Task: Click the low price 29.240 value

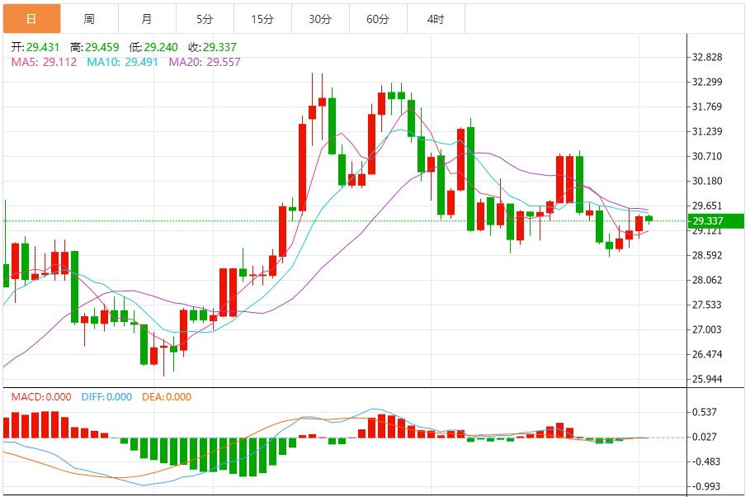Action: pos(161,47)
